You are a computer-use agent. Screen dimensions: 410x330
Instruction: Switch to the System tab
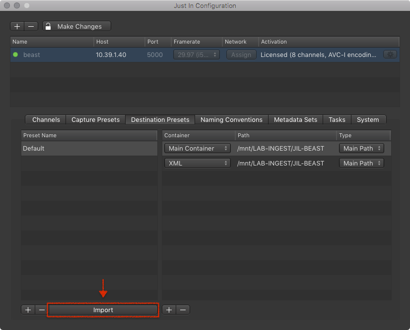click(368, 119)
